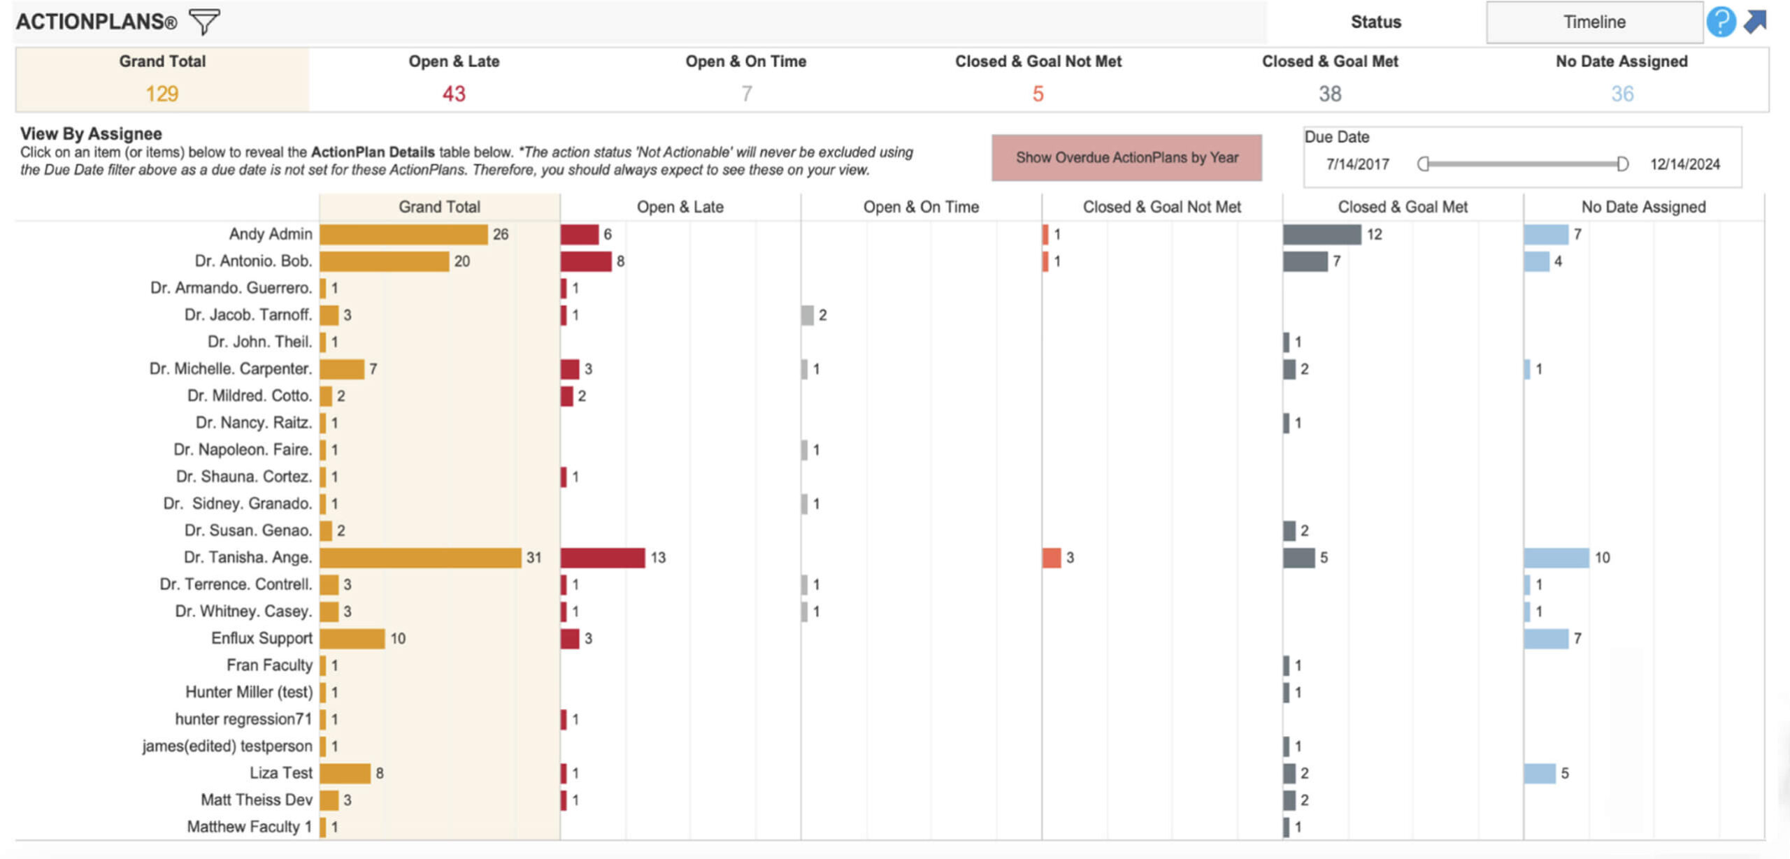Click the blue arrow pop-out icon

coord(1755,21)
